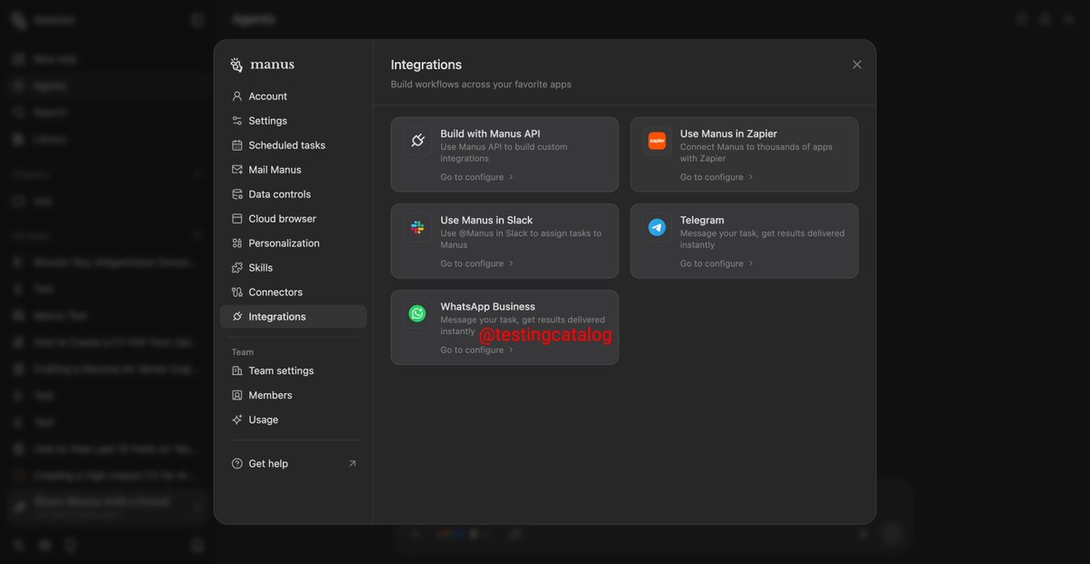Viewport: 1090px width, 564px height.
Task: Open Data controls section
Action: coord(293,194)
